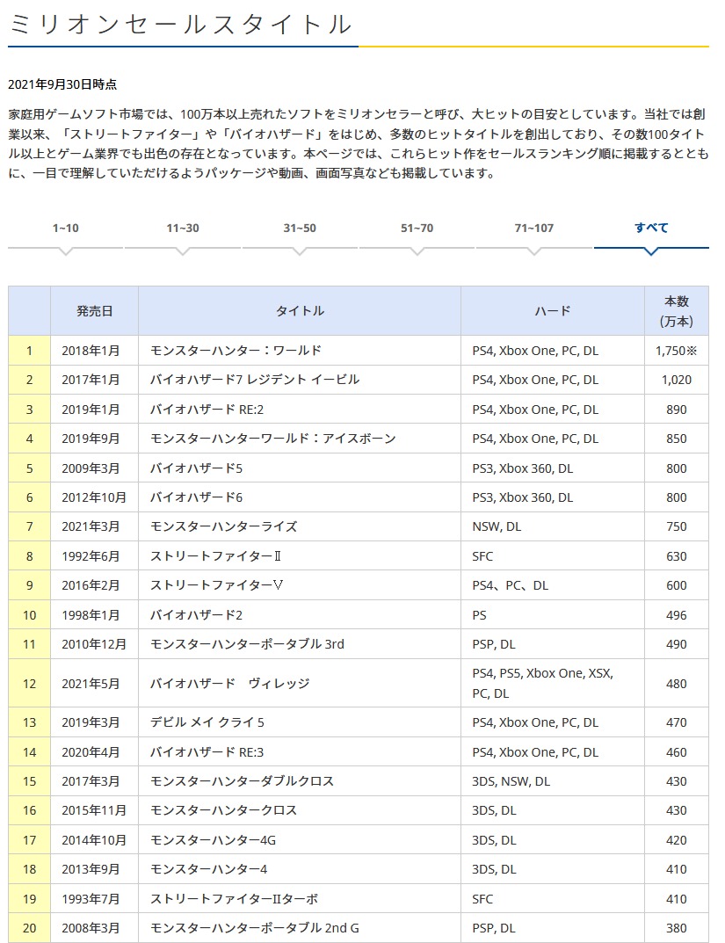Select the title モンスターハンターライズ

(223, 526)
